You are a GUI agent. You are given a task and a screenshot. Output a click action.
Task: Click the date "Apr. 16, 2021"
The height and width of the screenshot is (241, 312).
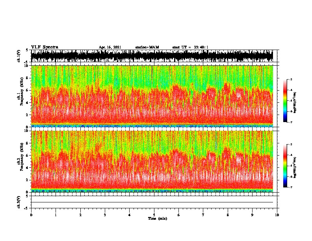point(110,47)
